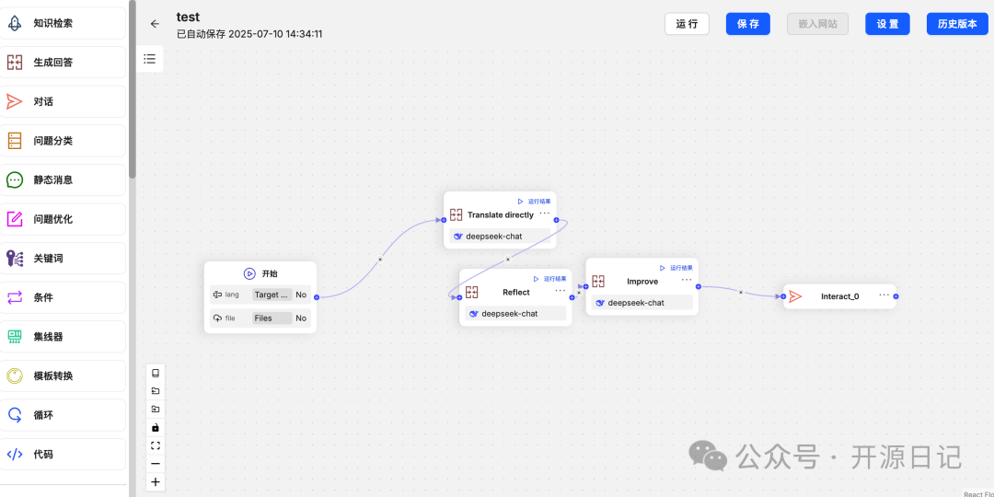Select the 生成回答 component label
The image size is (994, 497).
pyautogui.click(x=53, y=63)
